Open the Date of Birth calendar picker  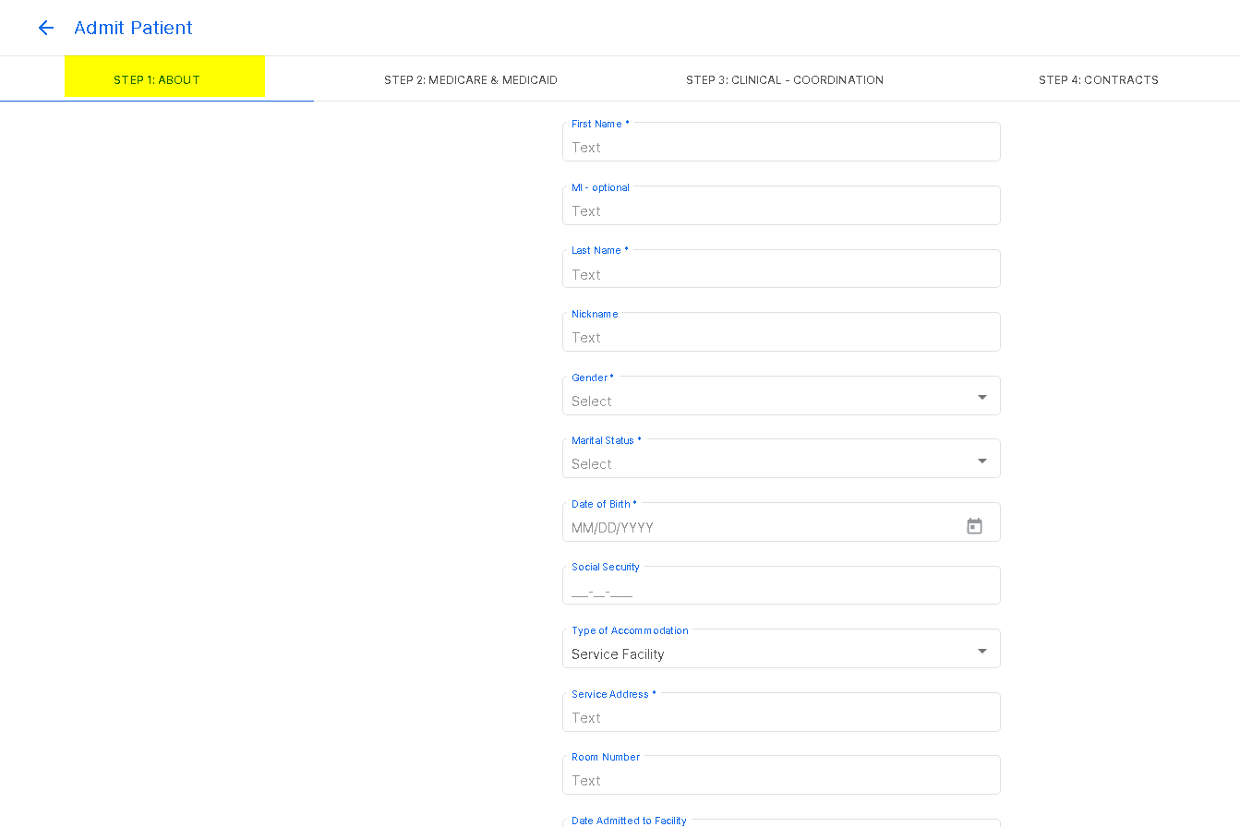click(974, 526)
